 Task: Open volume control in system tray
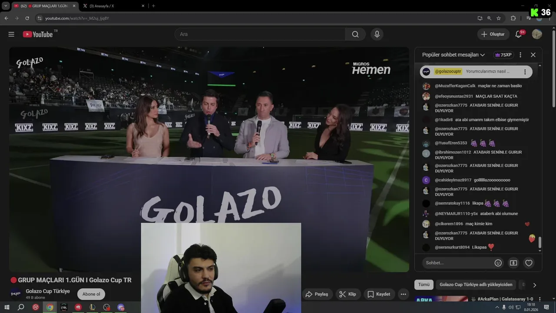510,307
